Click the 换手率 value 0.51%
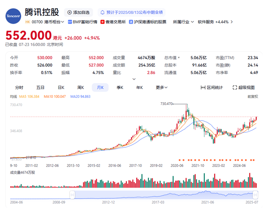Viewport: 263px width, 208px height. (x=46, y=73)
